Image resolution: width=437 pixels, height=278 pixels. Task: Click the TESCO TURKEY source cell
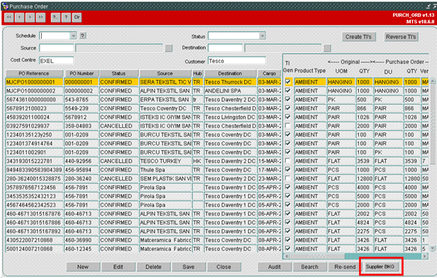pyautogui.click(x=165, y=161)
